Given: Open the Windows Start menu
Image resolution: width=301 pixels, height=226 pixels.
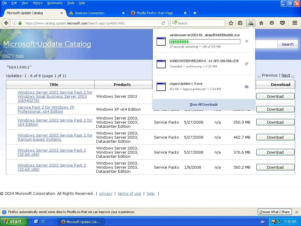Looking at the screenshot, I should [14, 222].
